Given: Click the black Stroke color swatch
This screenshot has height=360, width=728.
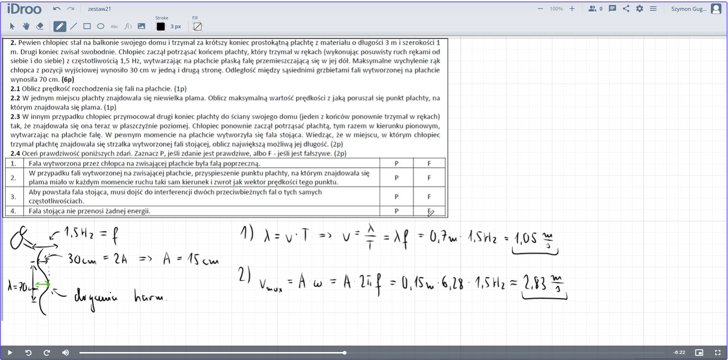Looking at the screenshot, I should click(161, 27).
